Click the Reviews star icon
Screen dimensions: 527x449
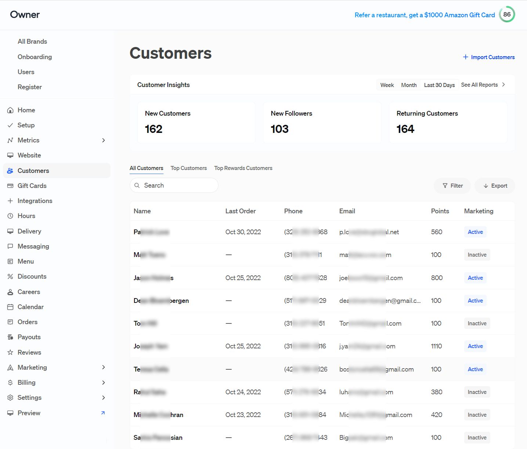click(x=10, y=352)
